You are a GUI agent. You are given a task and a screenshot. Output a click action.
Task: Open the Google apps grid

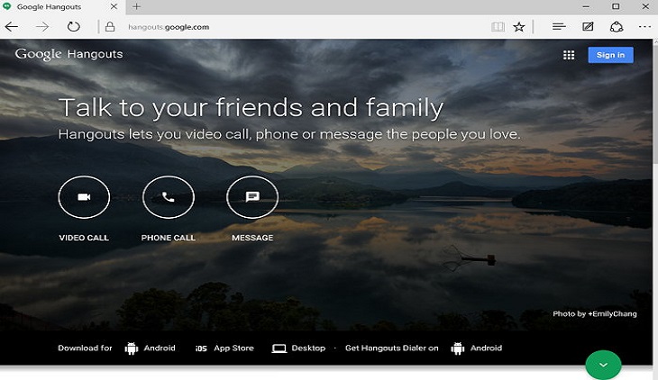coord(569,55)
